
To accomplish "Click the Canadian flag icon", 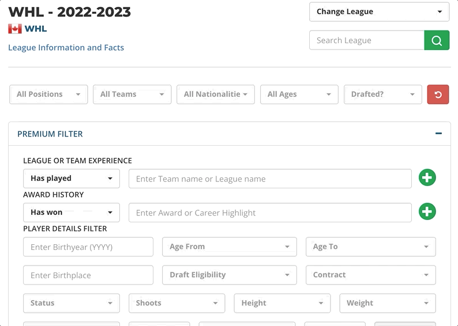I will pyautogui.click(x=15, y=29).
